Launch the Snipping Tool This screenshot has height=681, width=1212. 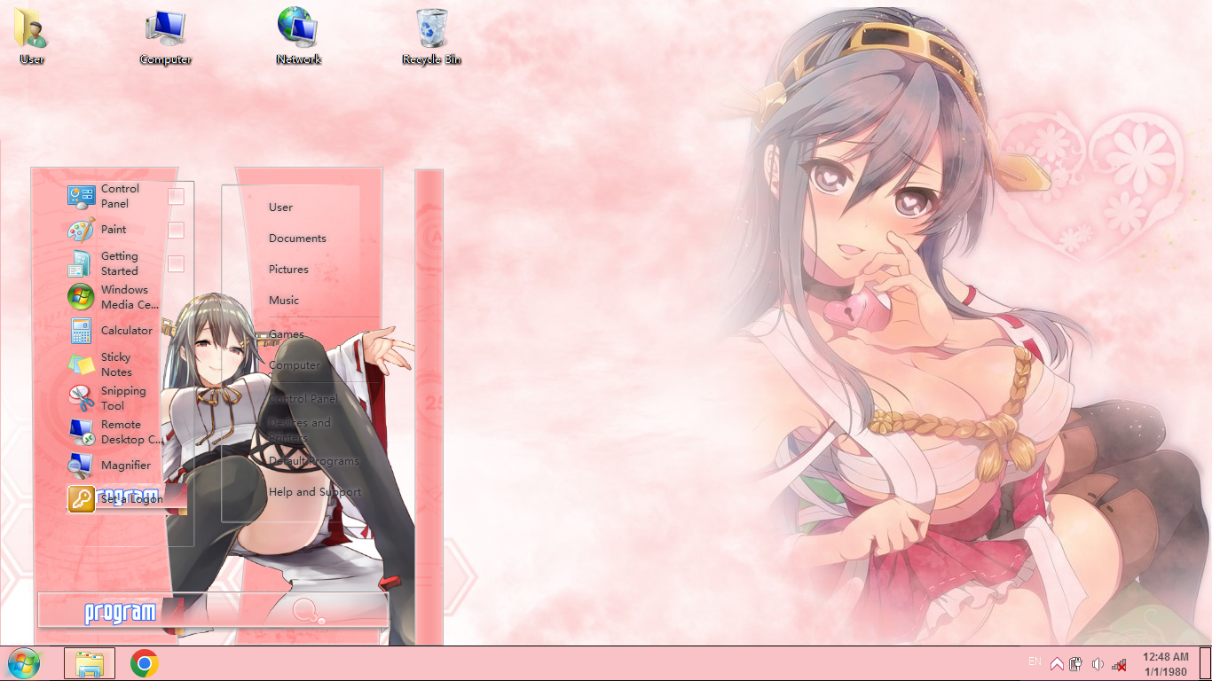114,398
